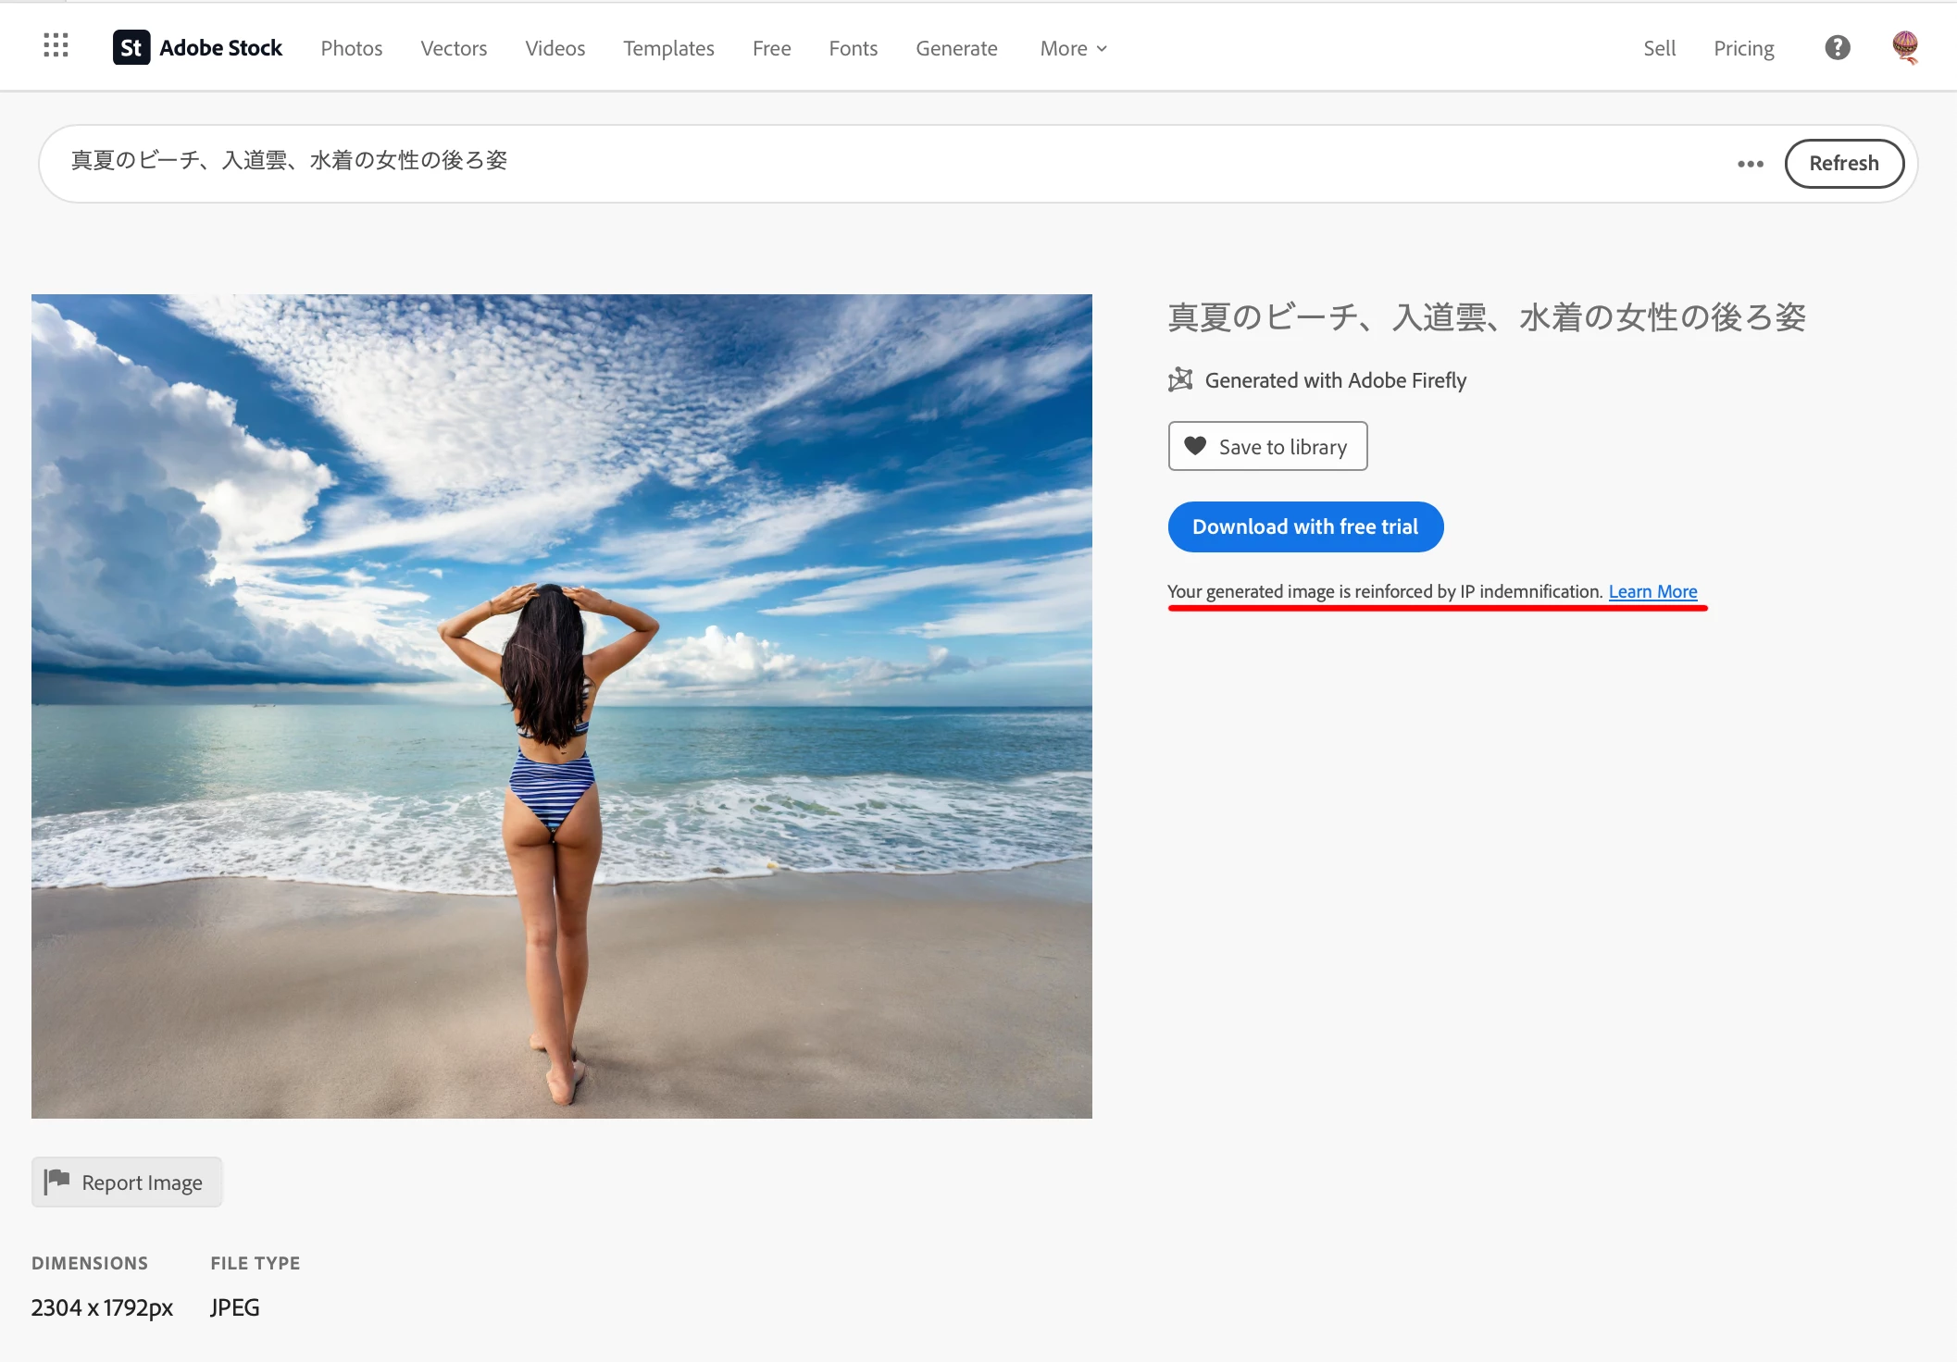
Task: Open the Photos menu item
Action: point(351,48)
